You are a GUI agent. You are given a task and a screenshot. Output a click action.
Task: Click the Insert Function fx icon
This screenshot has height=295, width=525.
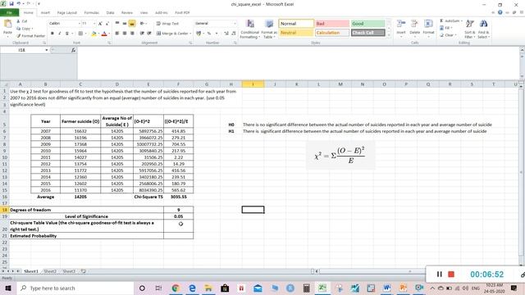pyautogui.click(x=73, y=50)
